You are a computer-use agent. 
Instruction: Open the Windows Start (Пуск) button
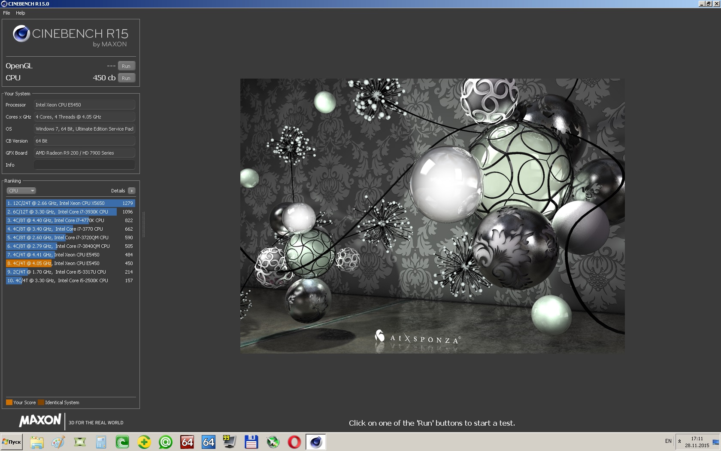(12, 442)
